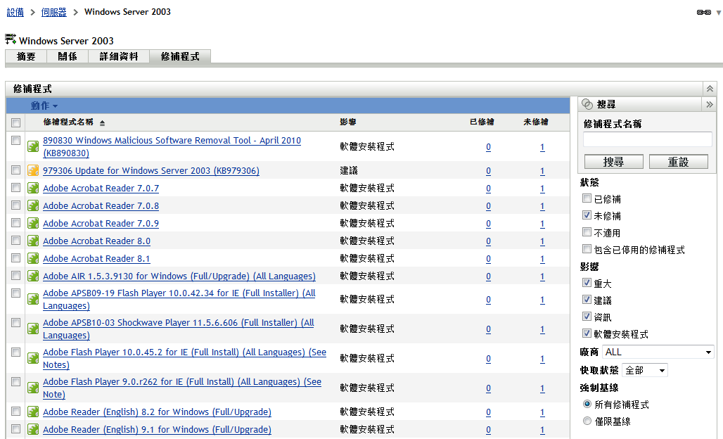The height and width of the screenshot is (439, 723).
Task: Click the patch icon beside Adobe AIR 1.5.3.9130
Action: 33,276
